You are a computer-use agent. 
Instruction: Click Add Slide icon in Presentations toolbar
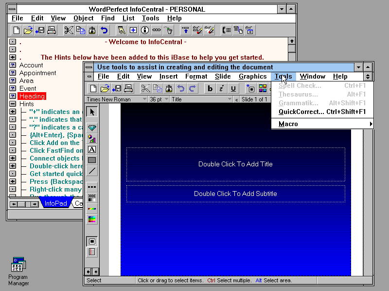251,88
